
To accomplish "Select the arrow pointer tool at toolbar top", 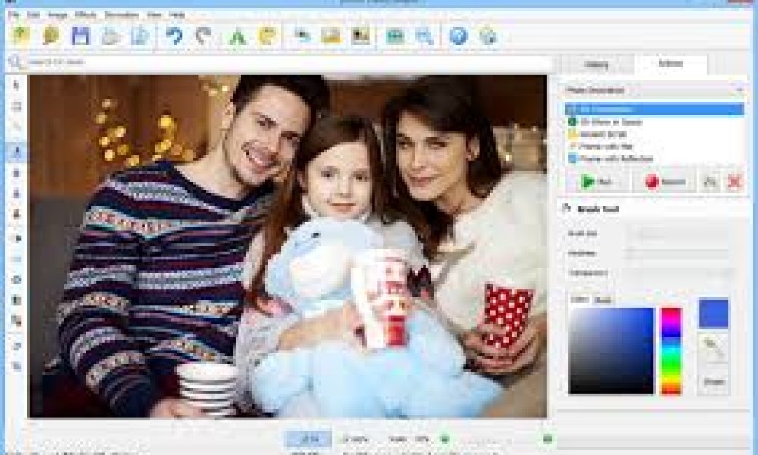I will (x=17, y=86).
